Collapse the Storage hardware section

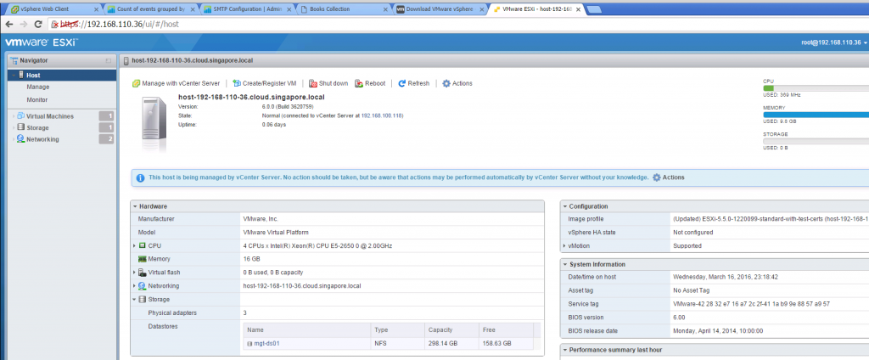(135, 300)
